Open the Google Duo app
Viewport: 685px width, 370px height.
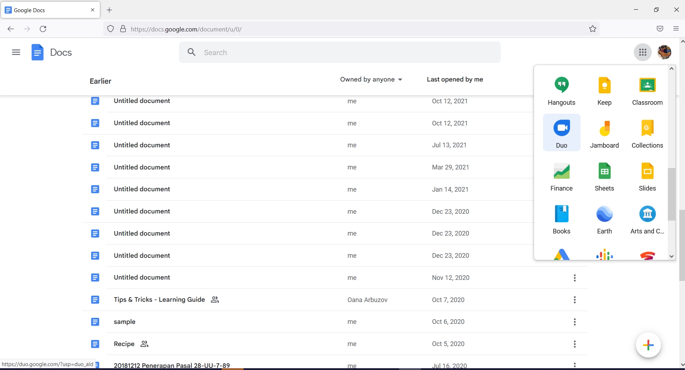pyautogui.click(x=561, y=132)
